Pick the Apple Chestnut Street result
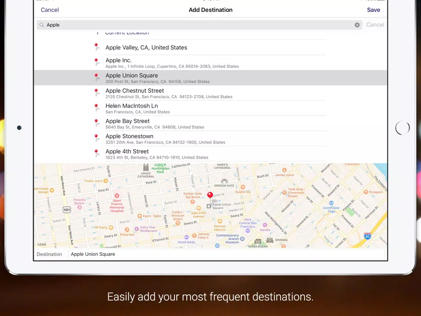 pyautogui.click(x=210, y=93)
